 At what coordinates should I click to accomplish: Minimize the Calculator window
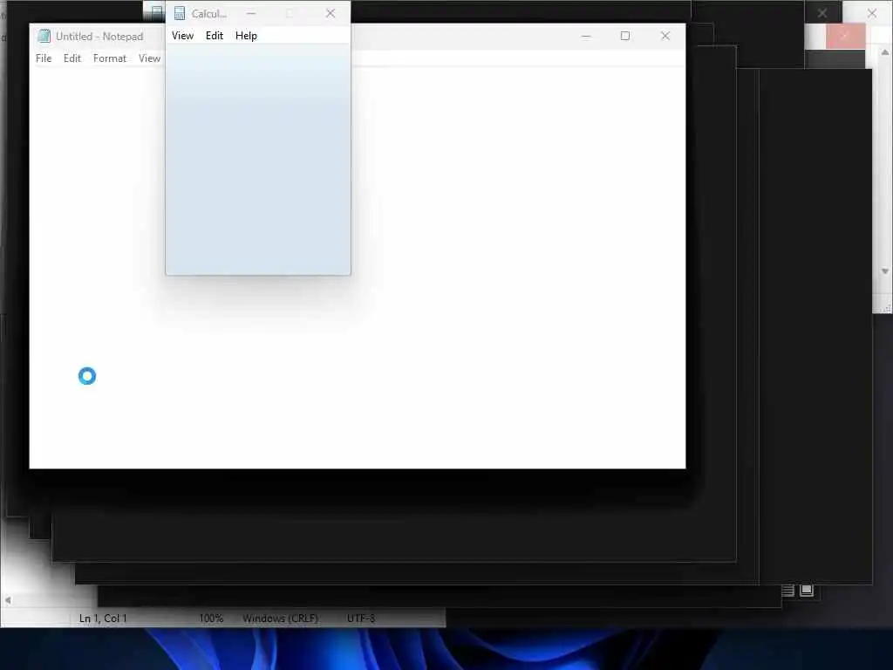tap(251, 13)
